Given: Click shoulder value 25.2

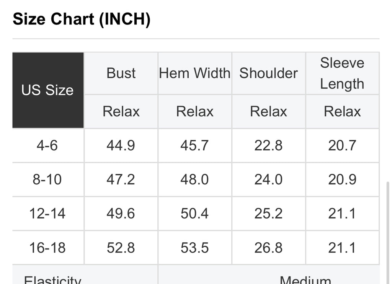Looking at the screenshot, I should coord(268,214).
